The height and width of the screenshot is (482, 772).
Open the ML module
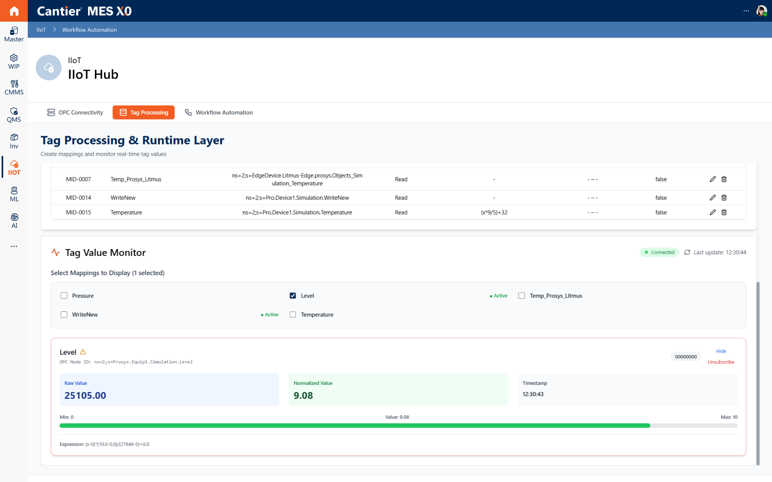(14, 194)
